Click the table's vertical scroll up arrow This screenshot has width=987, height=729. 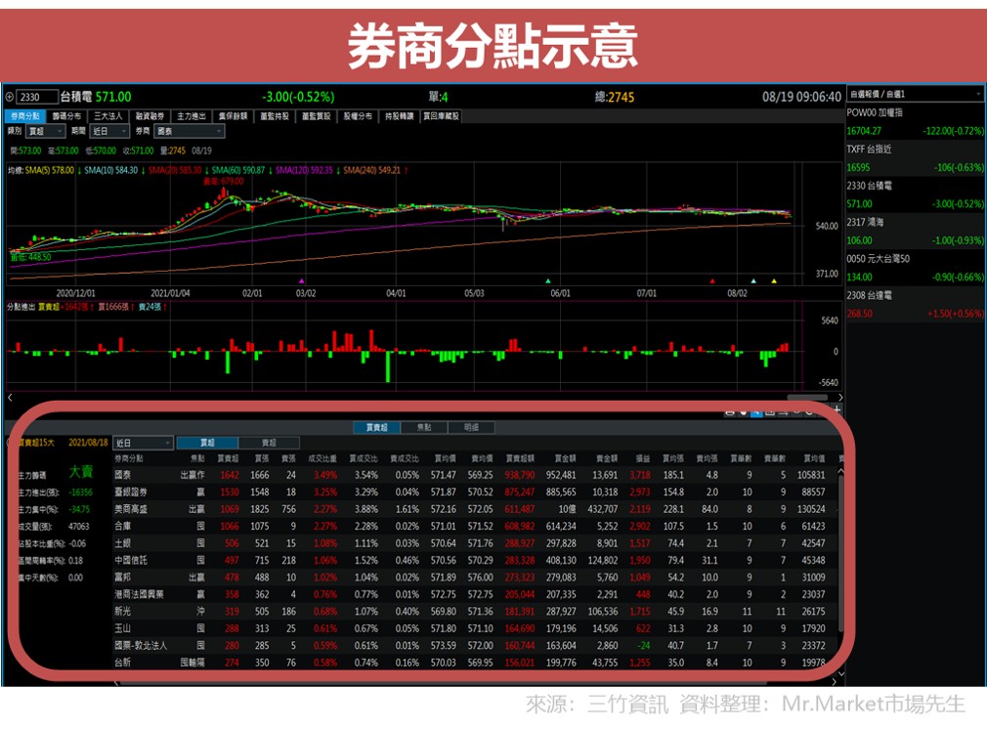click(840, 472)
